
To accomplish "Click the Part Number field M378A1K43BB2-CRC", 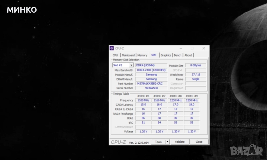I will click(x=151, y=83).
